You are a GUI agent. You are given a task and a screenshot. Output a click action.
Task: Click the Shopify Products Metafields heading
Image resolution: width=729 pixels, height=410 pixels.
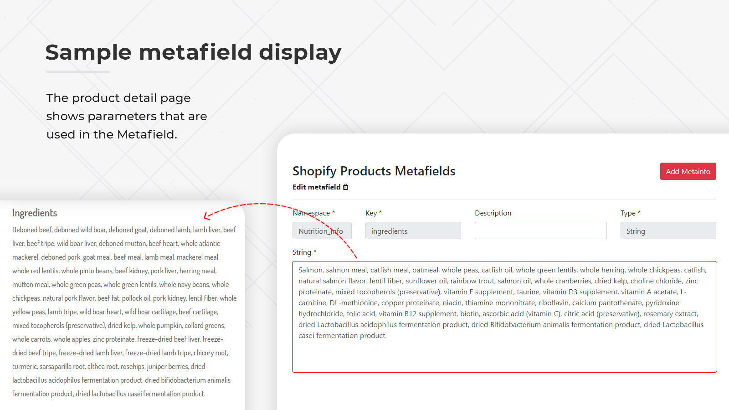tap(374, 171)
